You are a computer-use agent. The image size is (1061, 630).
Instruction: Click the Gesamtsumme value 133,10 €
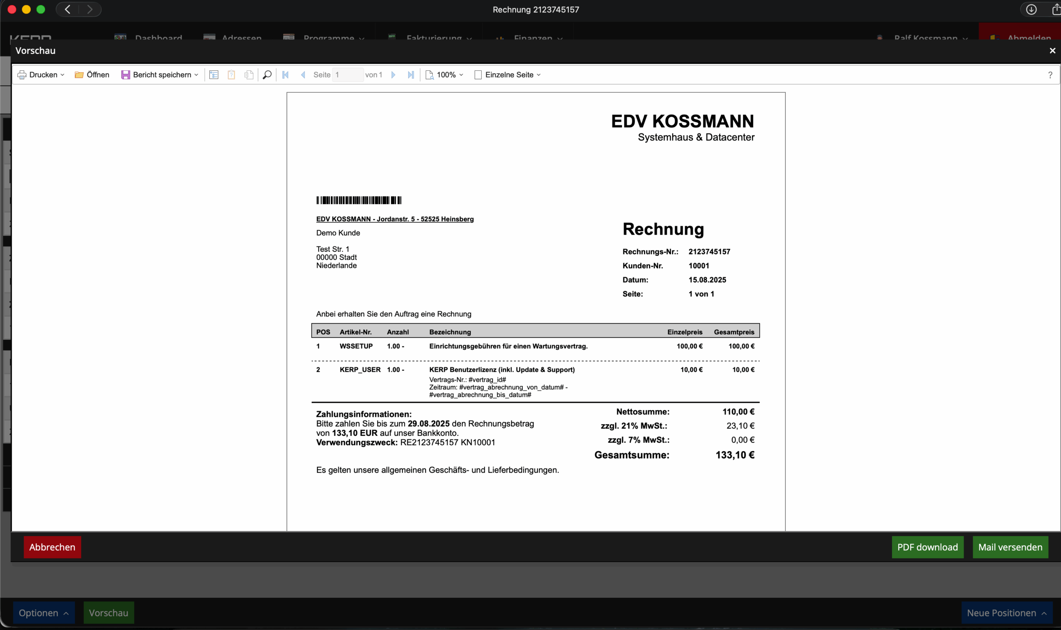click(x=735, y=454)
